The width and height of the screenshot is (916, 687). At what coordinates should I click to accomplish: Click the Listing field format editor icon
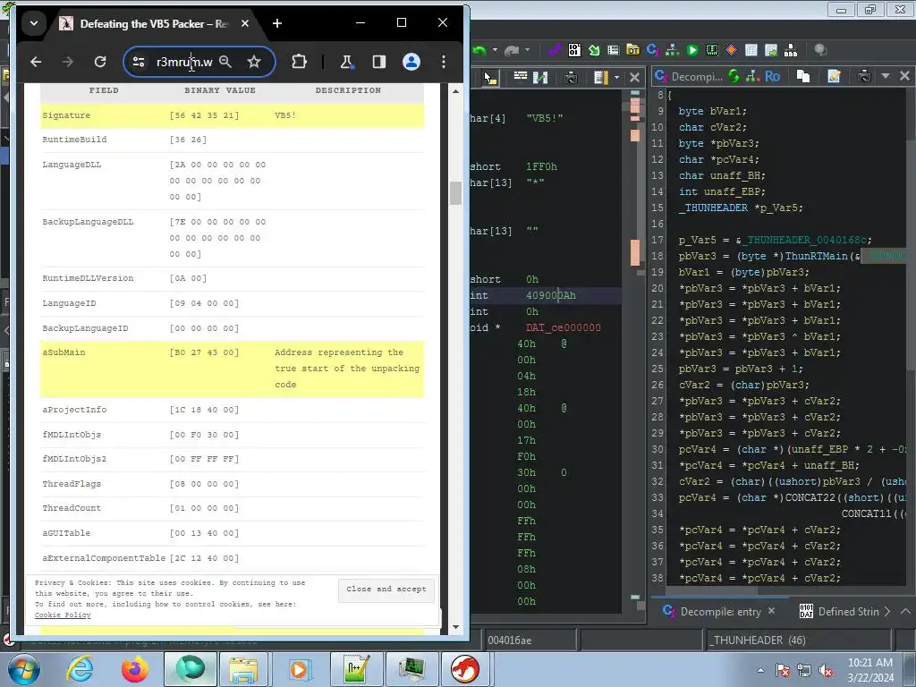521,77
